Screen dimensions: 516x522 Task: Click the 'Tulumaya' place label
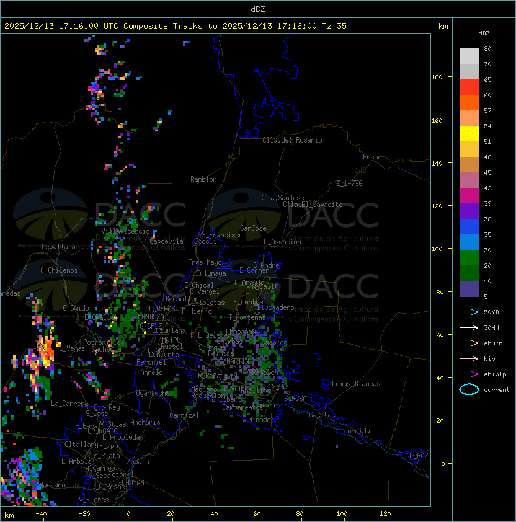pos(211,273)
